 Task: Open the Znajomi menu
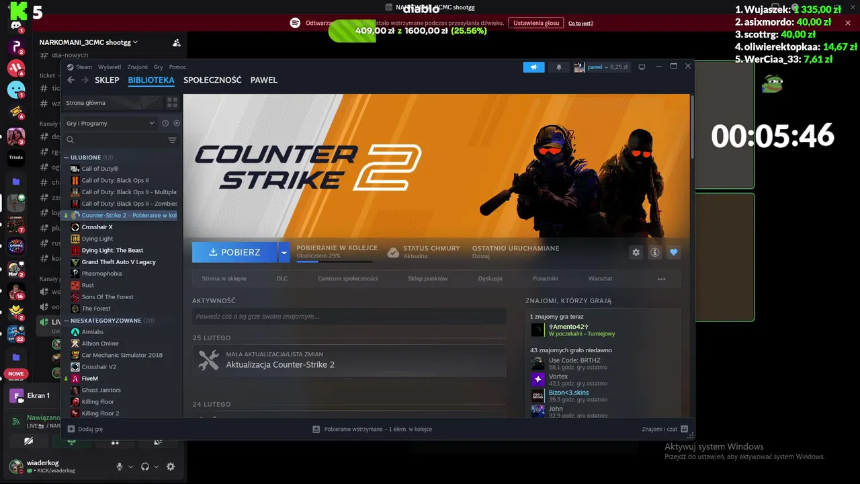[x=138, y=67]
